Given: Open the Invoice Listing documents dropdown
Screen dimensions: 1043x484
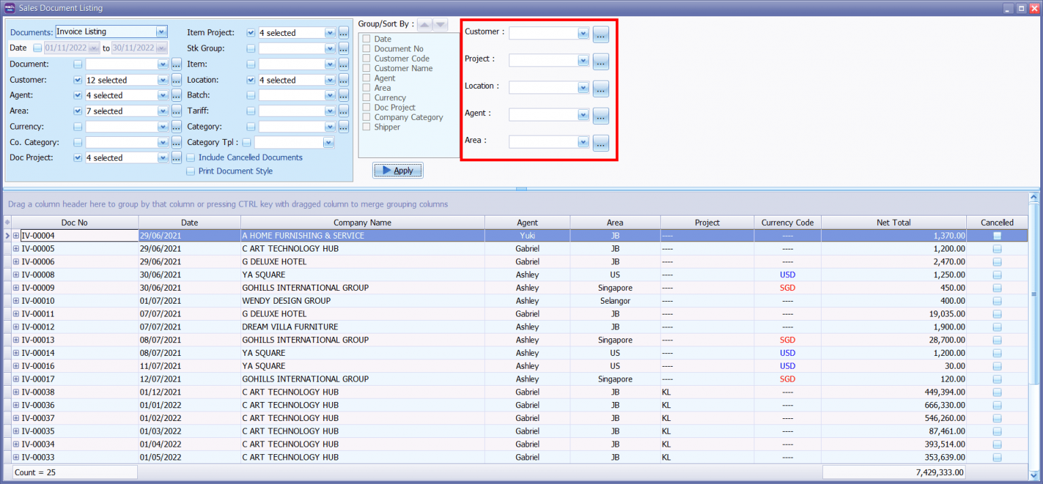Looking at the screenshot, I should coord(161,31).
